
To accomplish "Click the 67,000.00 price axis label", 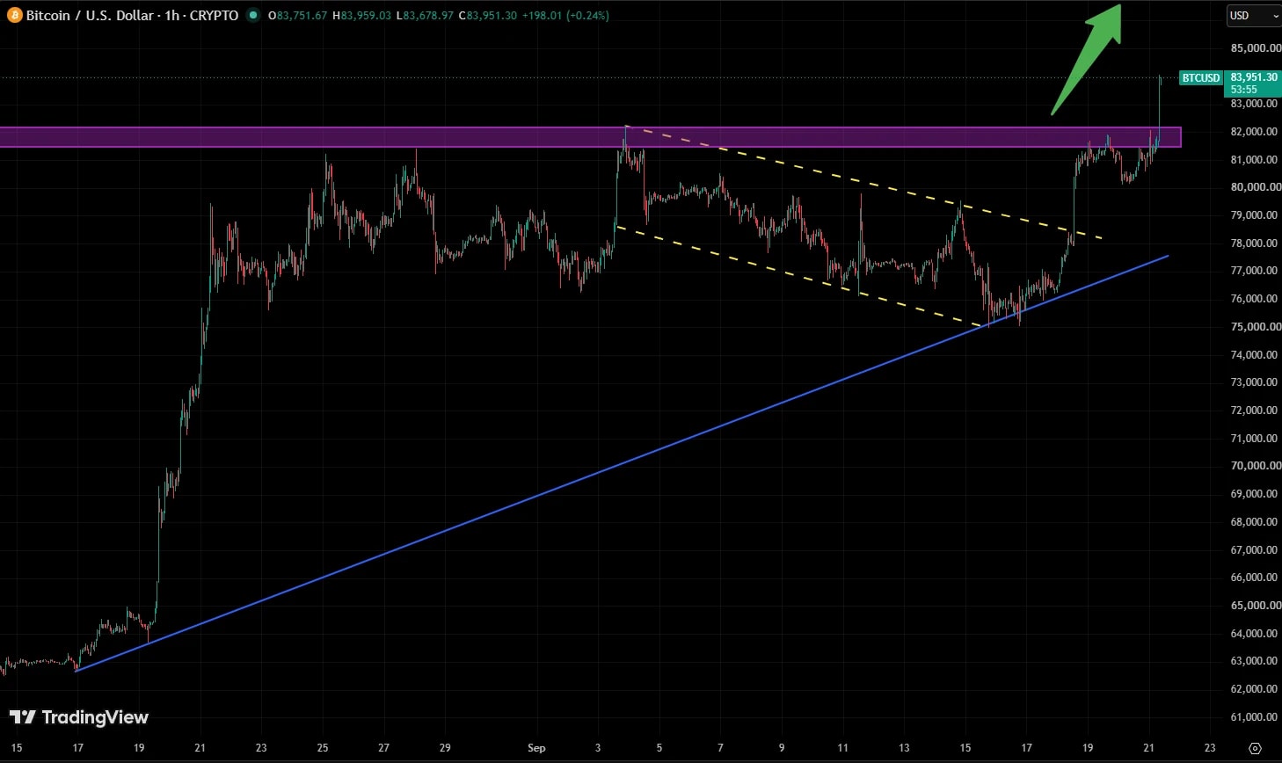I will tap(1255, 550).
